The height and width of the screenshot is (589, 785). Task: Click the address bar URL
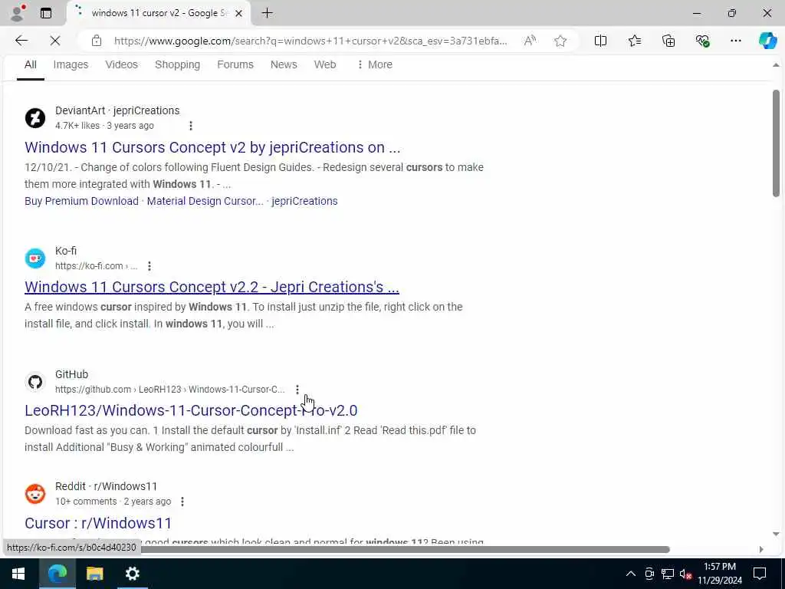click(310, 41)
